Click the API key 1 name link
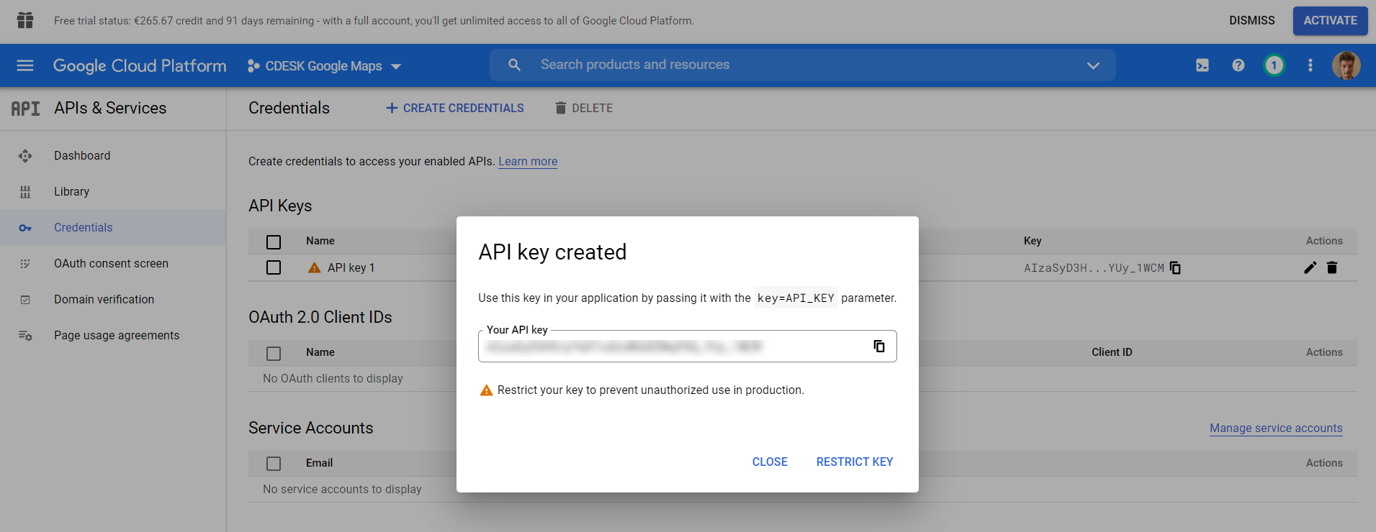 pos(351,267)
